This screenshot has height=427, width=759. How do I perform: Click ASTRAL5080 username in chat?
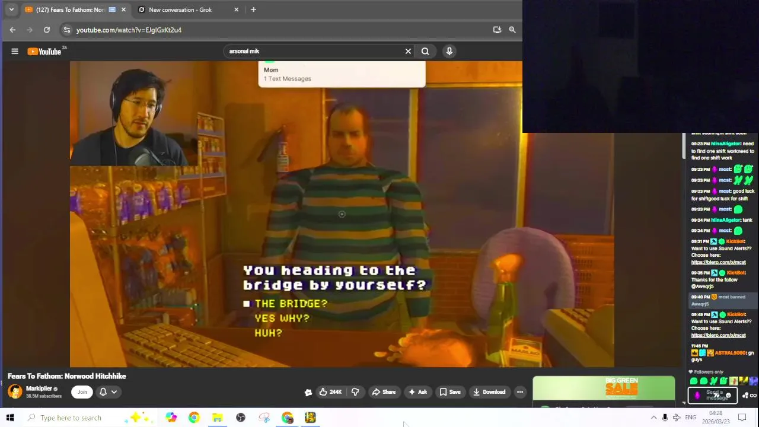730,353
